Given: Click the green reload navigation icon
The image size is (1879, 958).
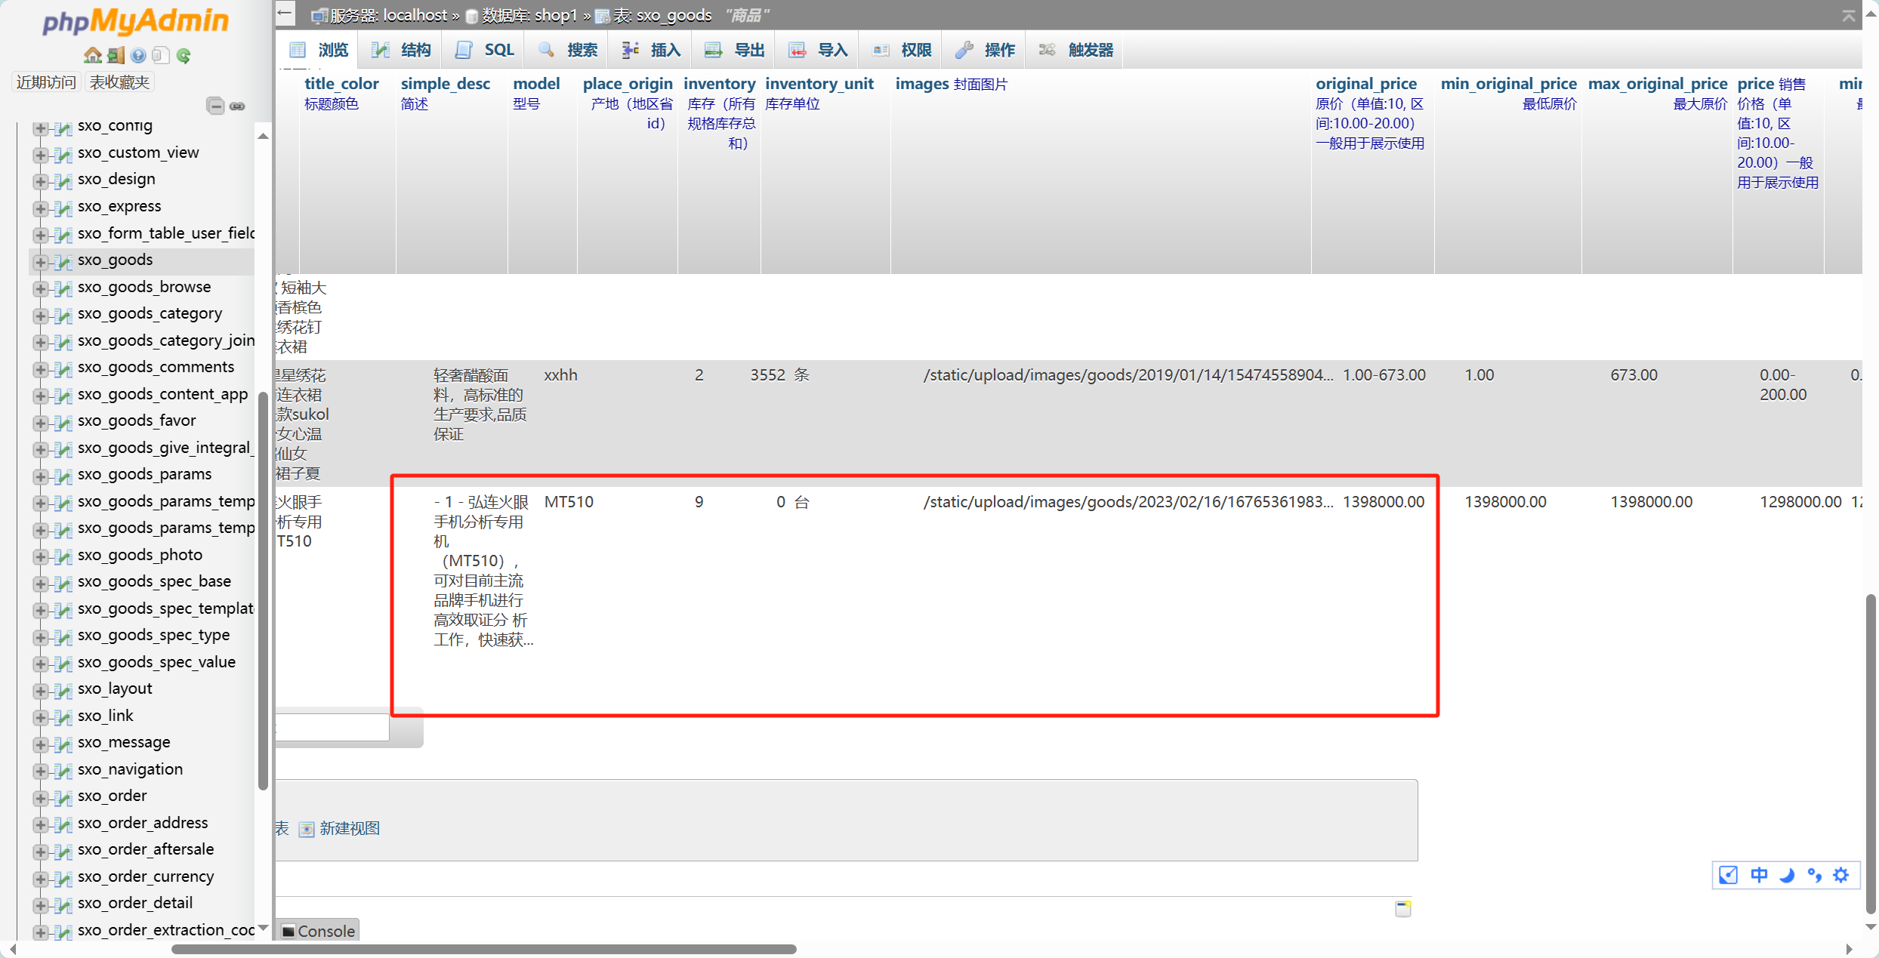Looking at the screenshot, I should click(184, 55).
